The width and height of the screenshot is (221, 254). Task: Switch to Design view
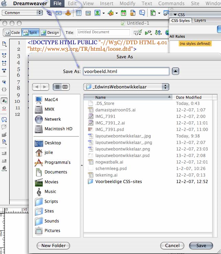[x=50, y=33]
